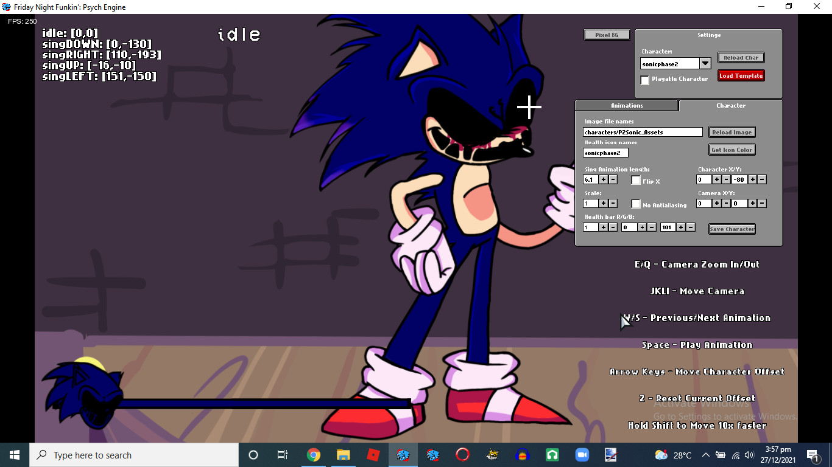Open the headphones app taskbar icon

pyautogui.click(x=522, y=455)
